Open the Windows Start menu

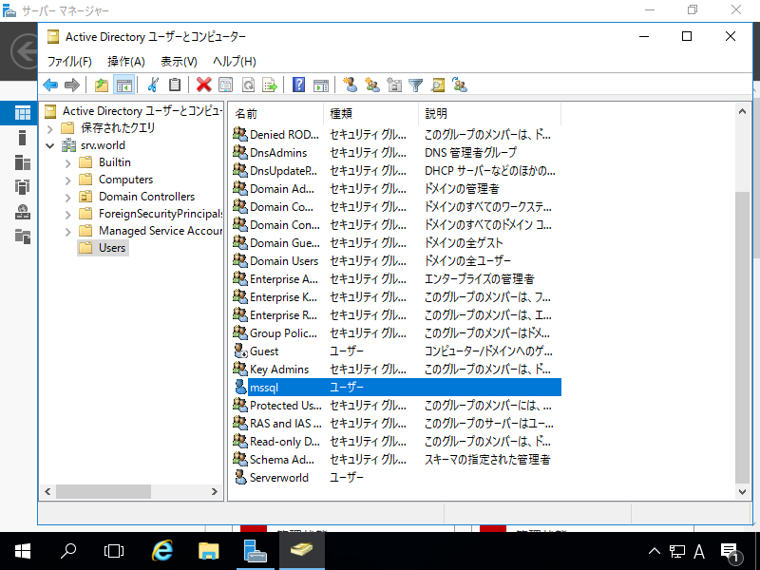[x=22, y=551]
